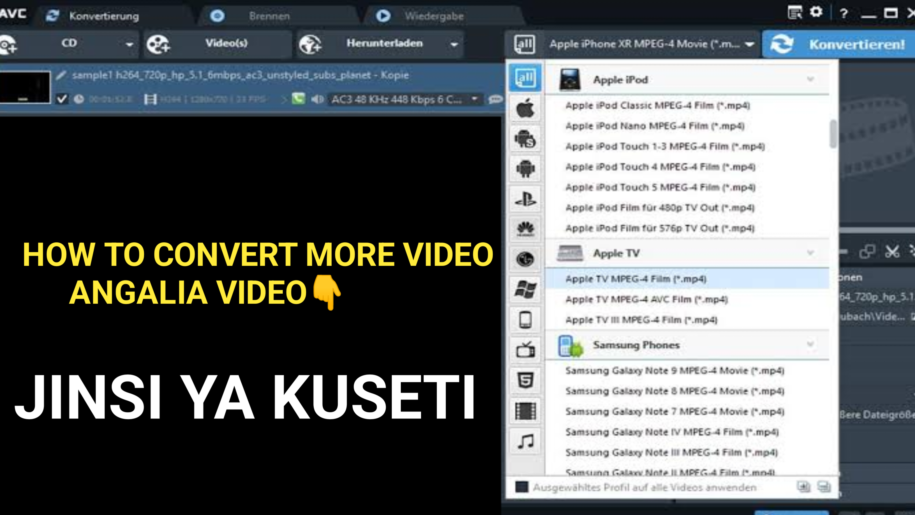
Task: Click the add video film reel icon
Action: point(158,45)
